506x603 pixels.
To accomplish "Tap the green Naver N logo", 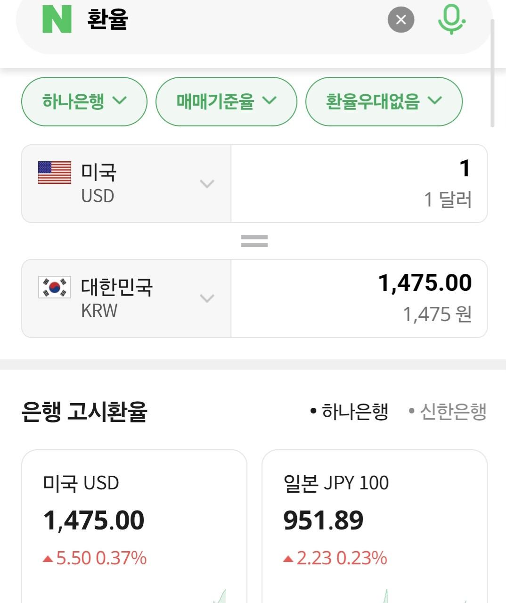I will pos(57,19).
